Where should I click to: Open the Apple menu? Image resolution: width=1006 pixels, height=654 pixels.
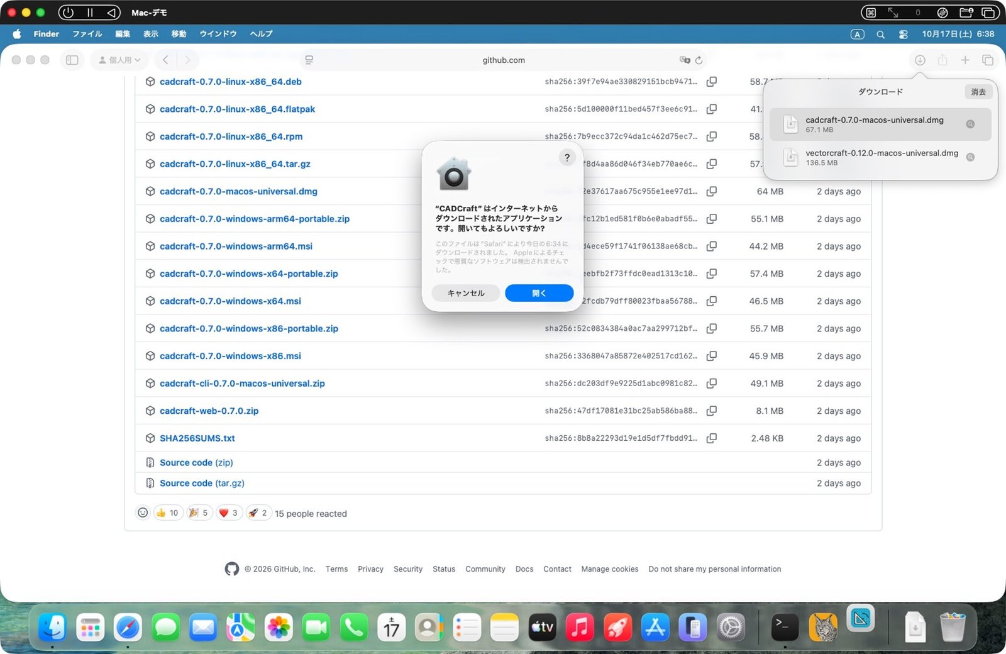pos(17,34)
